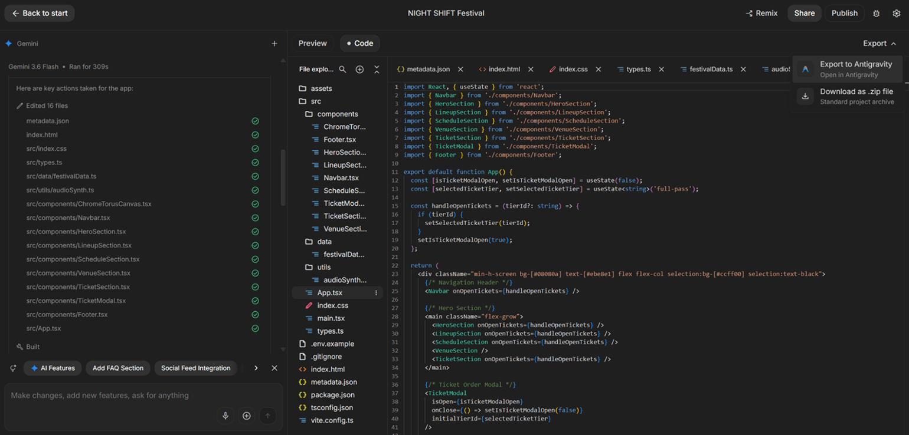This screenshot has height=435, width=909.
Task: Add a new file with plus circle icon
Action: coord(359,69)
